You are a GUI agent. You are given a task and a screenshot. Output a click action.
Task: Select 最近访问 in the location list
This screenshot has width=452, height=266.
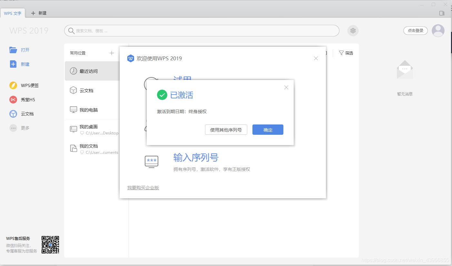point(92,71)
